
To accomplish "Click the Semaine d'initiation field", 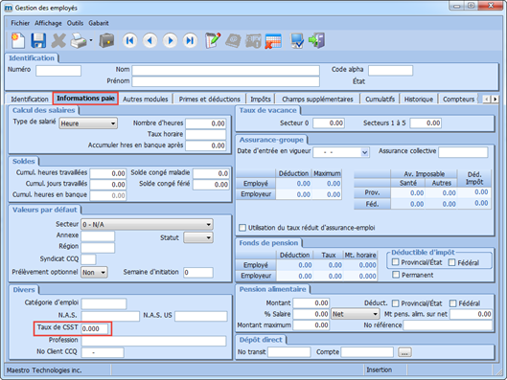I will (198, 273).
